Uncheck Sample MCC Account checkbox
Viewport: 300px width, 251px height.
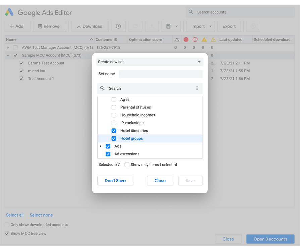point(15,55)
